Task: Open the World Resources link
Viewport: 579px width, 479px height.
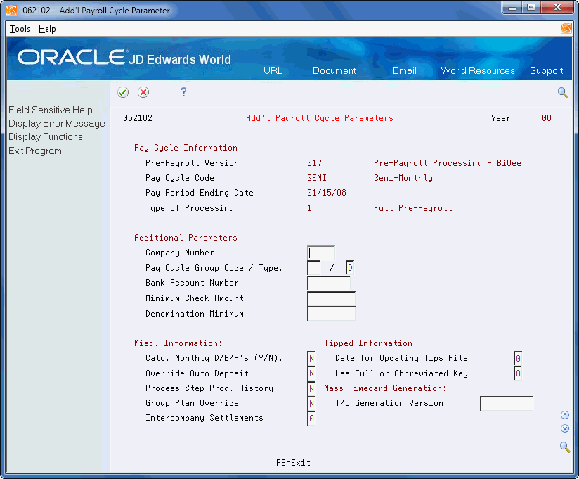Action: point(477,70)
